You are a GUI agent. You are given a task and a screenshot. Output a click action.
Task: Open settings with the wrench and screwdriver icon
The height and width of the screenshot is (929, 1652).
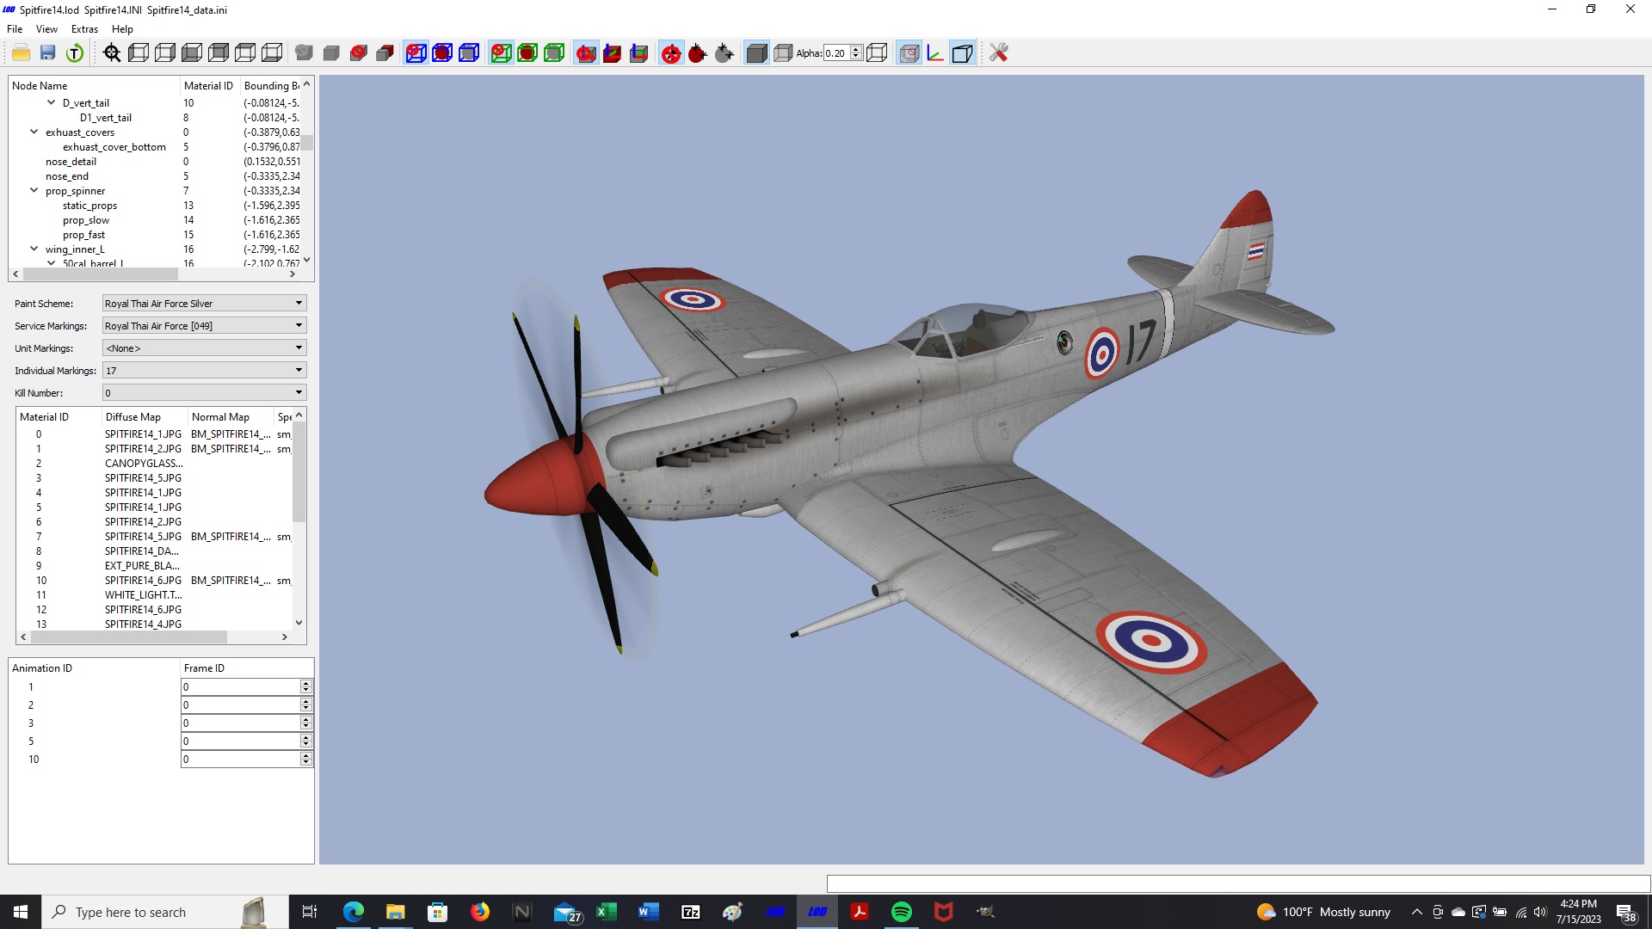[998, 53]
